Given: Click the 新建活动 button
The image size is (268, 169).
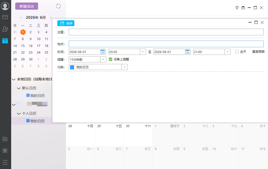Looking at the screenshot, I should (x=27, y=6).
